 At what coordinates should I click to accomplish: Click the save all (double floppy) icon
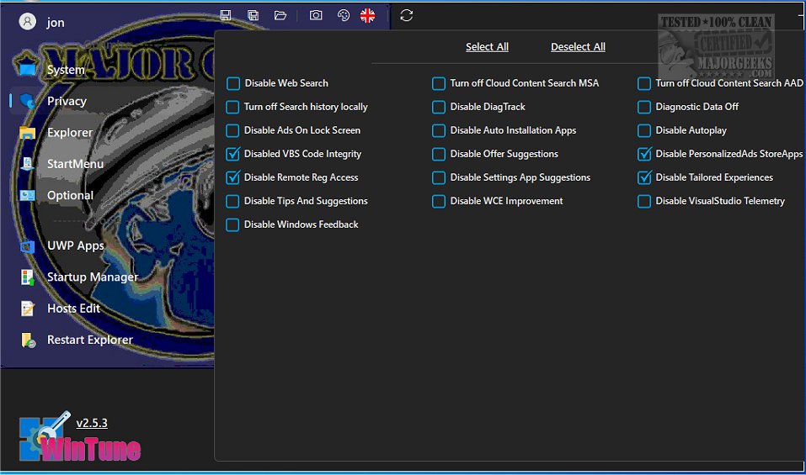[253, 15]
